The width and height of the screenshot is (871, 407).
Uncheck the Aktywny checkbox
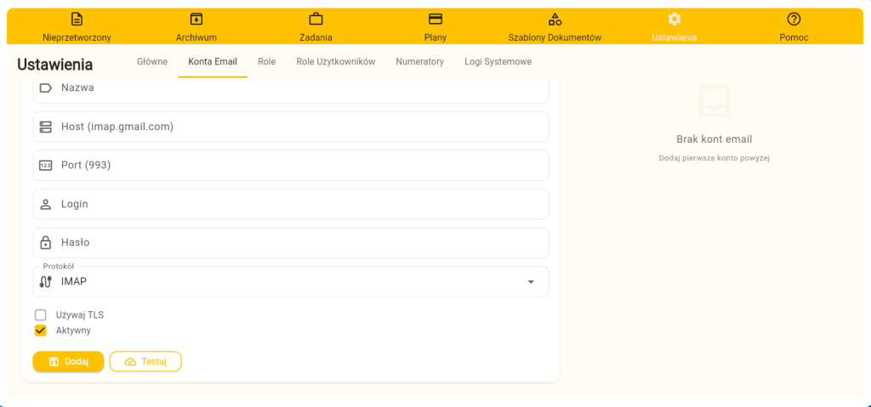click(x=40, y=331)
